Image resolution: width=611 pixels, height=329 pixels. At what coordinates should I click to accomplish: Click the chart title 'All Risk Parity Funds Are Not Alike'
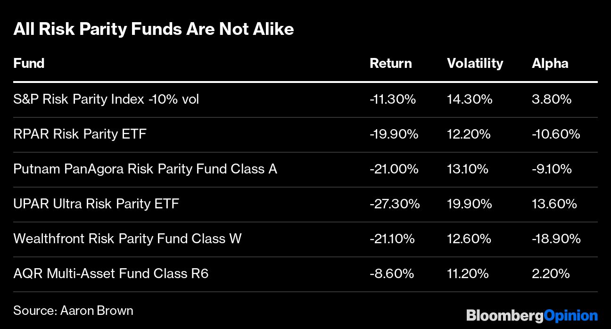tap(154, 29)
